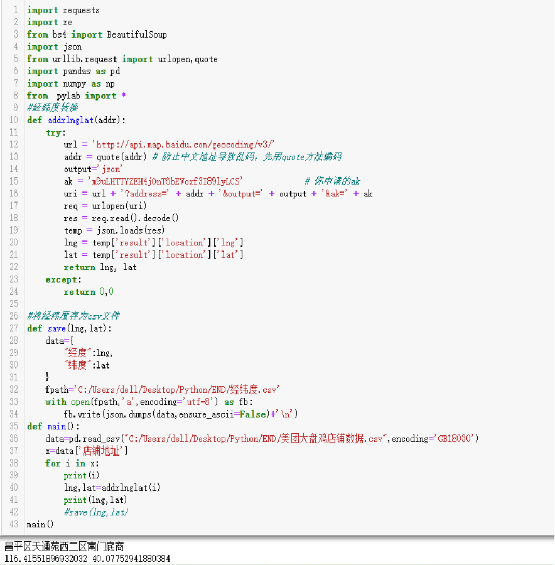Screen dimensions: 555x565
Task: Click 'import requests' on line 1
Action: click(x=63, y=10)
